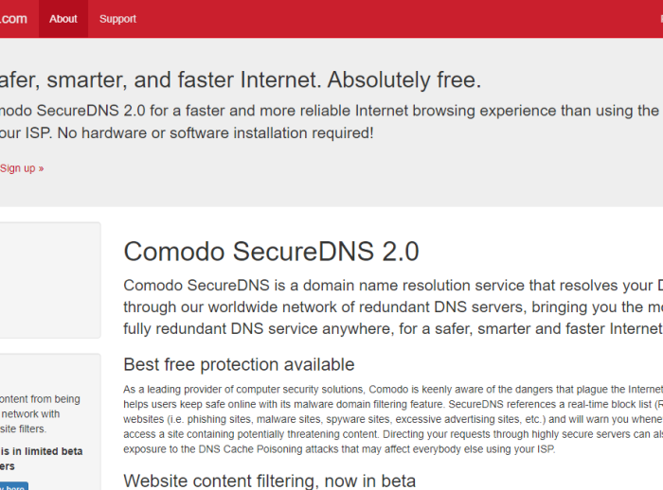
Task: Click the empty grey sidebar panel at top left
Action: [x=50, y=280]
